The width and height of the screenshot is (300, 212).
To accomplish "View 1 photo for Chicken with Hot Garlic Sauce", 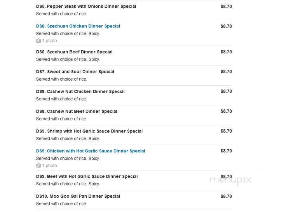I will pyautogui.click(x=49, y=165).
